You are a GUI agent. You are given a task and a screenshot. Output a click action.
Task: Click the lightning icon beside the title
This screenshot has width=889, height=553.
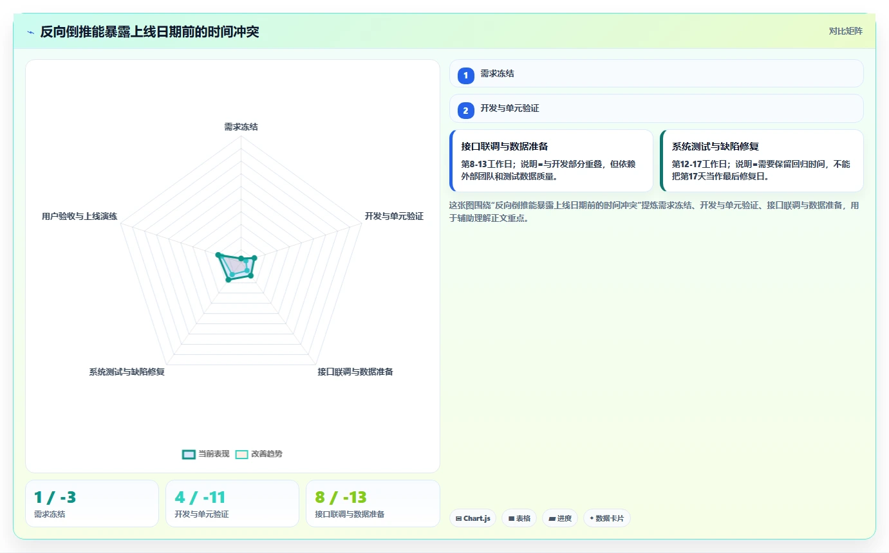(x=30, y=32)
